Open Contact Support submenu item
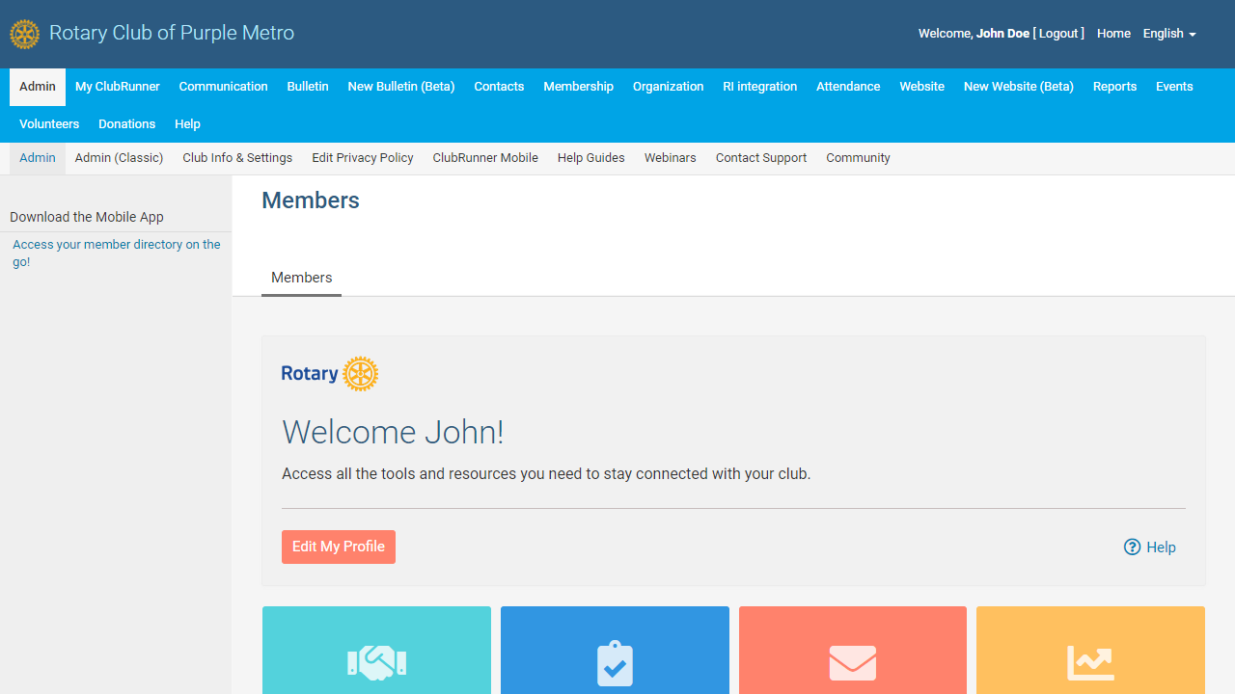The width and height of the screenshot is (1235, 694). pos(760,158)
